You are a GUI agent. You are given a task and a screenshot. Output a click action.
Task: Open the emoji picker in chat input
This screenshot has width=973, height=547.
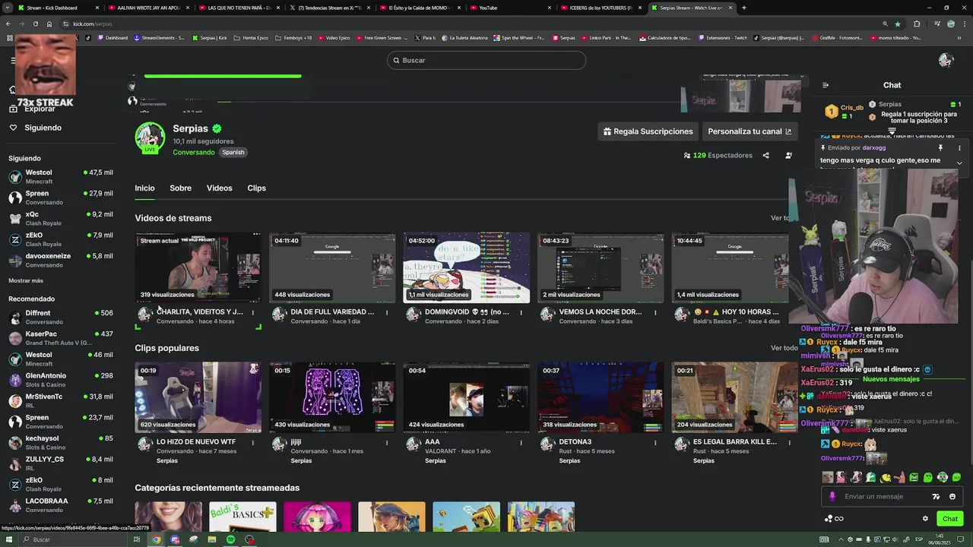[x=952, y=496]
